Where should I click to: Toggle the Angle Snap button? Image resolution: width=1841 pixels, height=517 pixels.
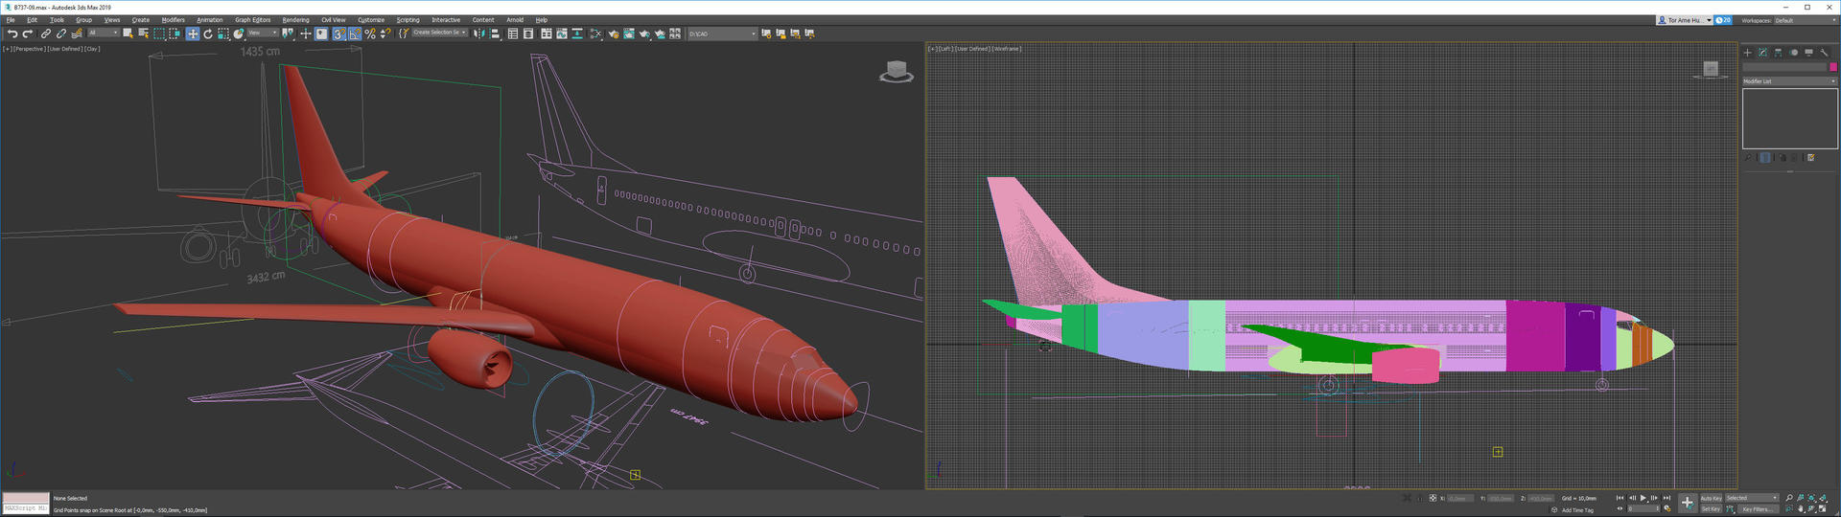click(355, 34)
